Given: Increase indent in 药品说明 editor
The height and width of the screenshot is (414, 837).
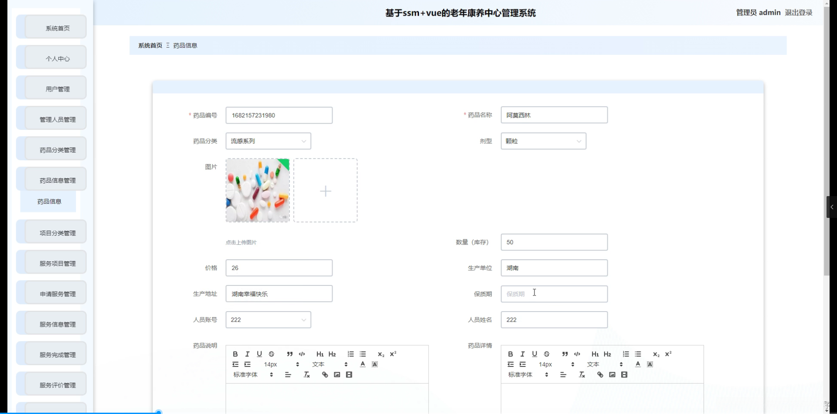Looking at the screenshot, I should pos(248,364).
